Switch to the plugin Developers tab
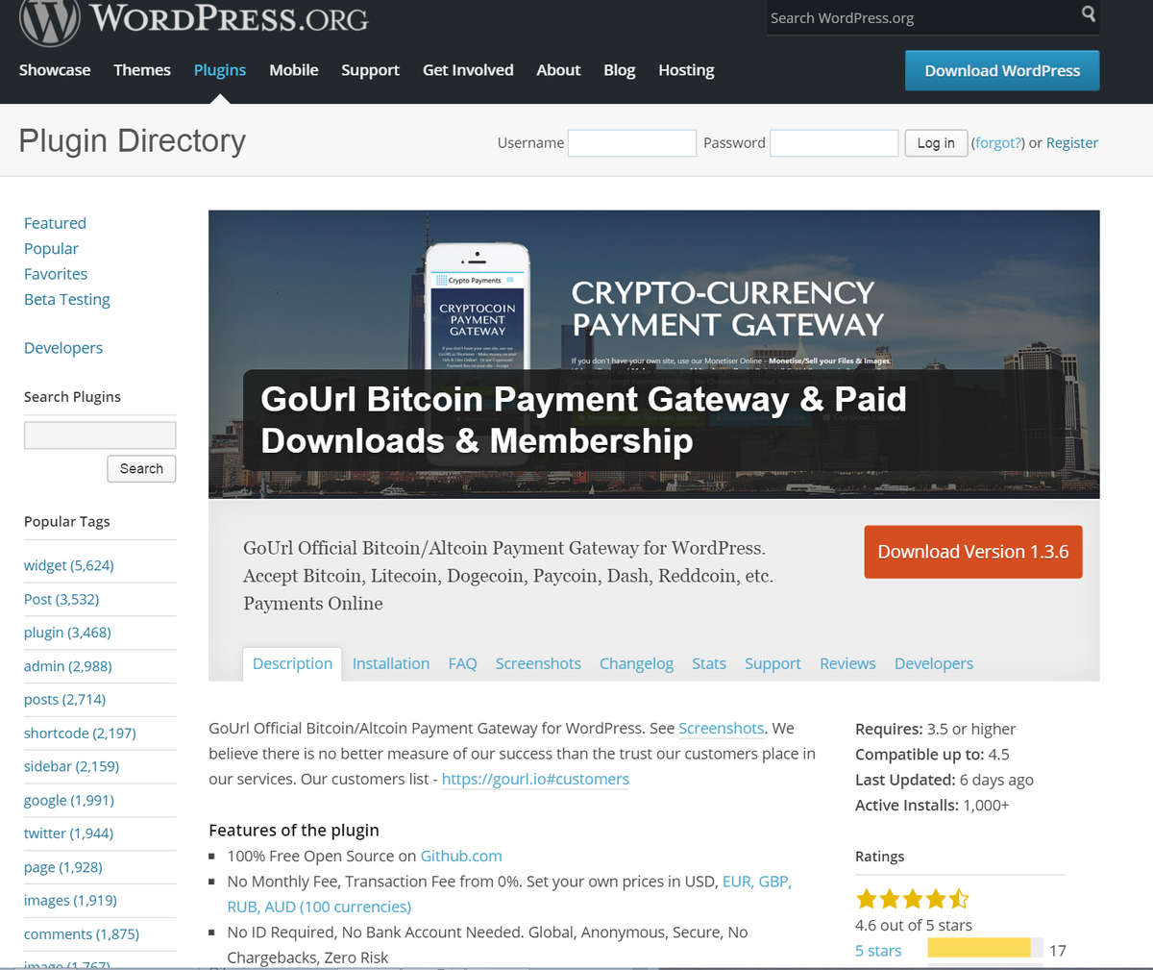1153x970 pixels. tap(934, 663)
